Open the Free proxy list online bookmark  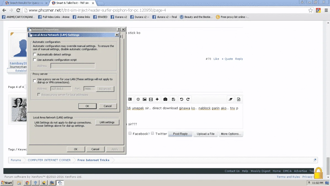pyautogui.click(x=233, y=17)
